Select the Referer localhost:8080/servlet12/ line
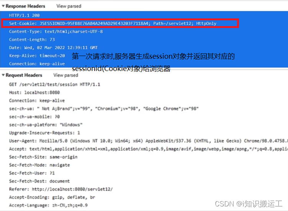The width and height of the screenshot is (288, 211). (x=61, y=189)
